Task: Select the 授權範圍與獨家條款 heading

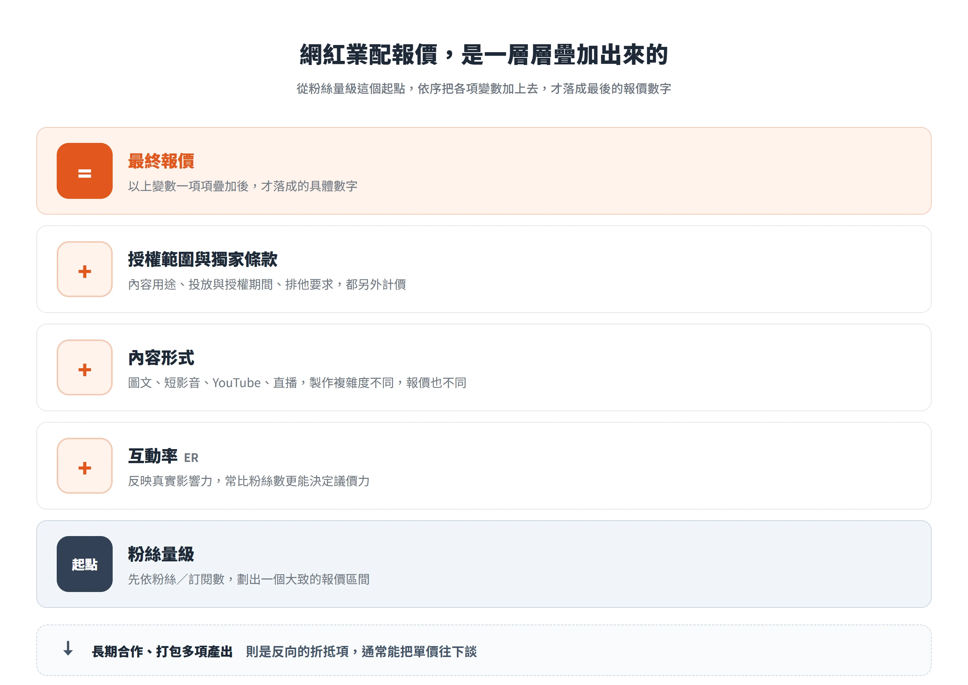Action: 202,259
